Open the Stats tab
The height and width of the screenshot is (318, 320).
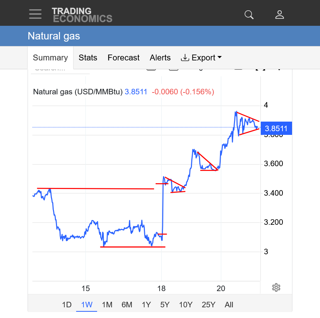(88, 58)
